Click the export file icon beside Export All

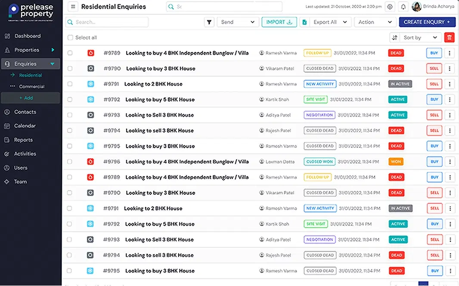tap(304, 22)
